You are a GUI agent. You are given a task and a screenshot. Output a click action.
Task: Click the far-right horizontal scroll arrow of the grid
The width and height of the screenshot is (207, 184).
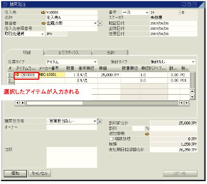186,103
